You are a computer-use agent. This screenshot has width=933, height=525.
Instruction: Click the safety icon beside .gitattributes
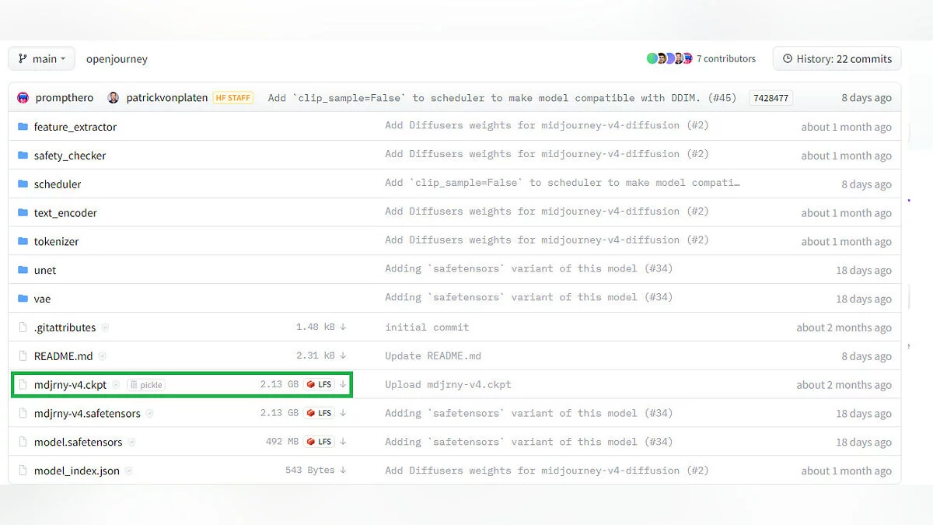(x=105, y=327)
